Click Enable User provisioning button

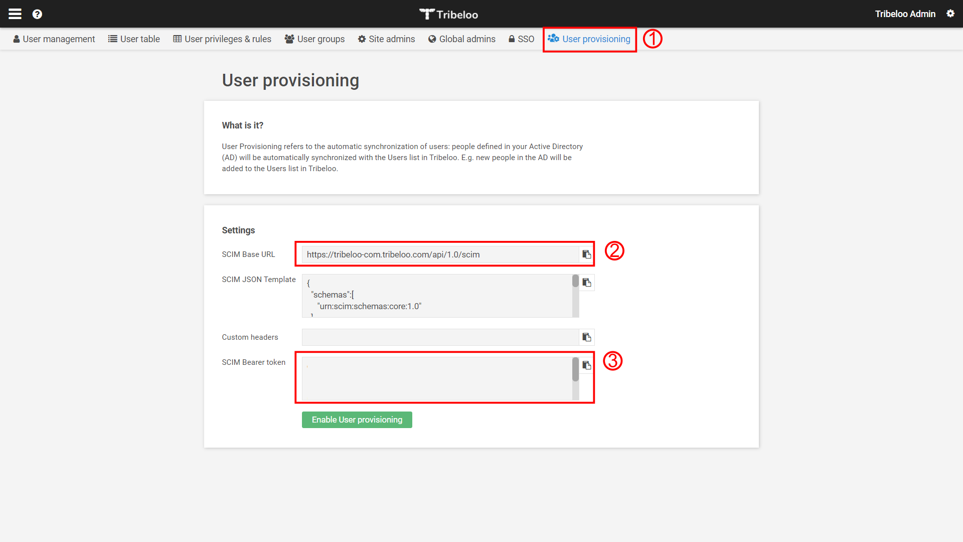(357, 420)
